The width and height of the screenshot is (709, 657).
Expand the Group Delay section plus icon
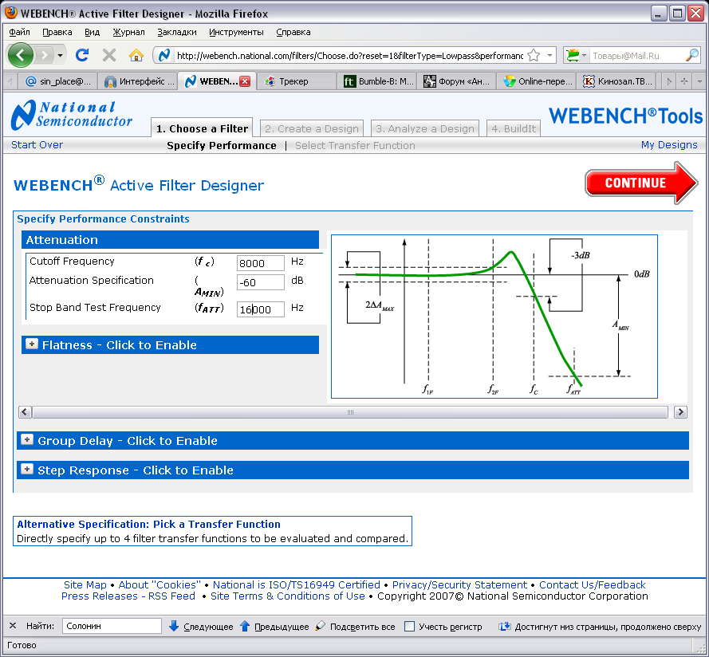(27, 439)
